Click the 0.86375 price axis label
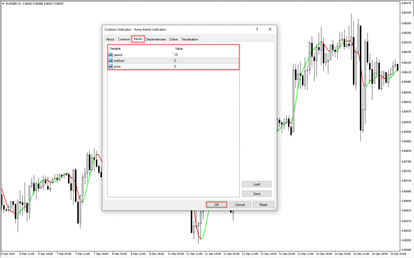 (x=406, y=3)
